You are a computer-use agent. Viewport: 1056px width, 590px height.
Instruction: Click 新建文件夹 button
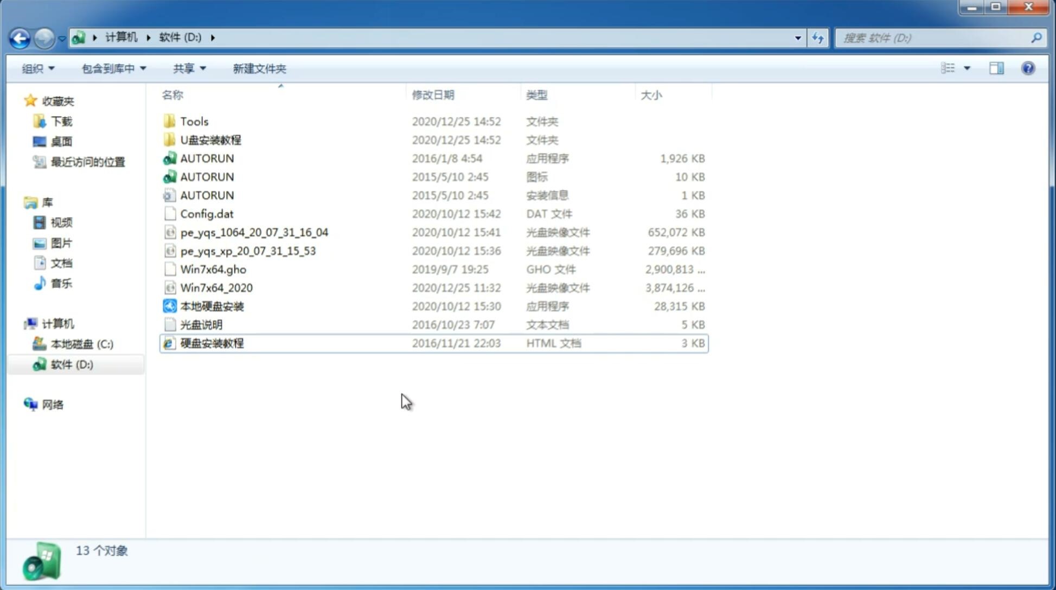tap(259, 68)
